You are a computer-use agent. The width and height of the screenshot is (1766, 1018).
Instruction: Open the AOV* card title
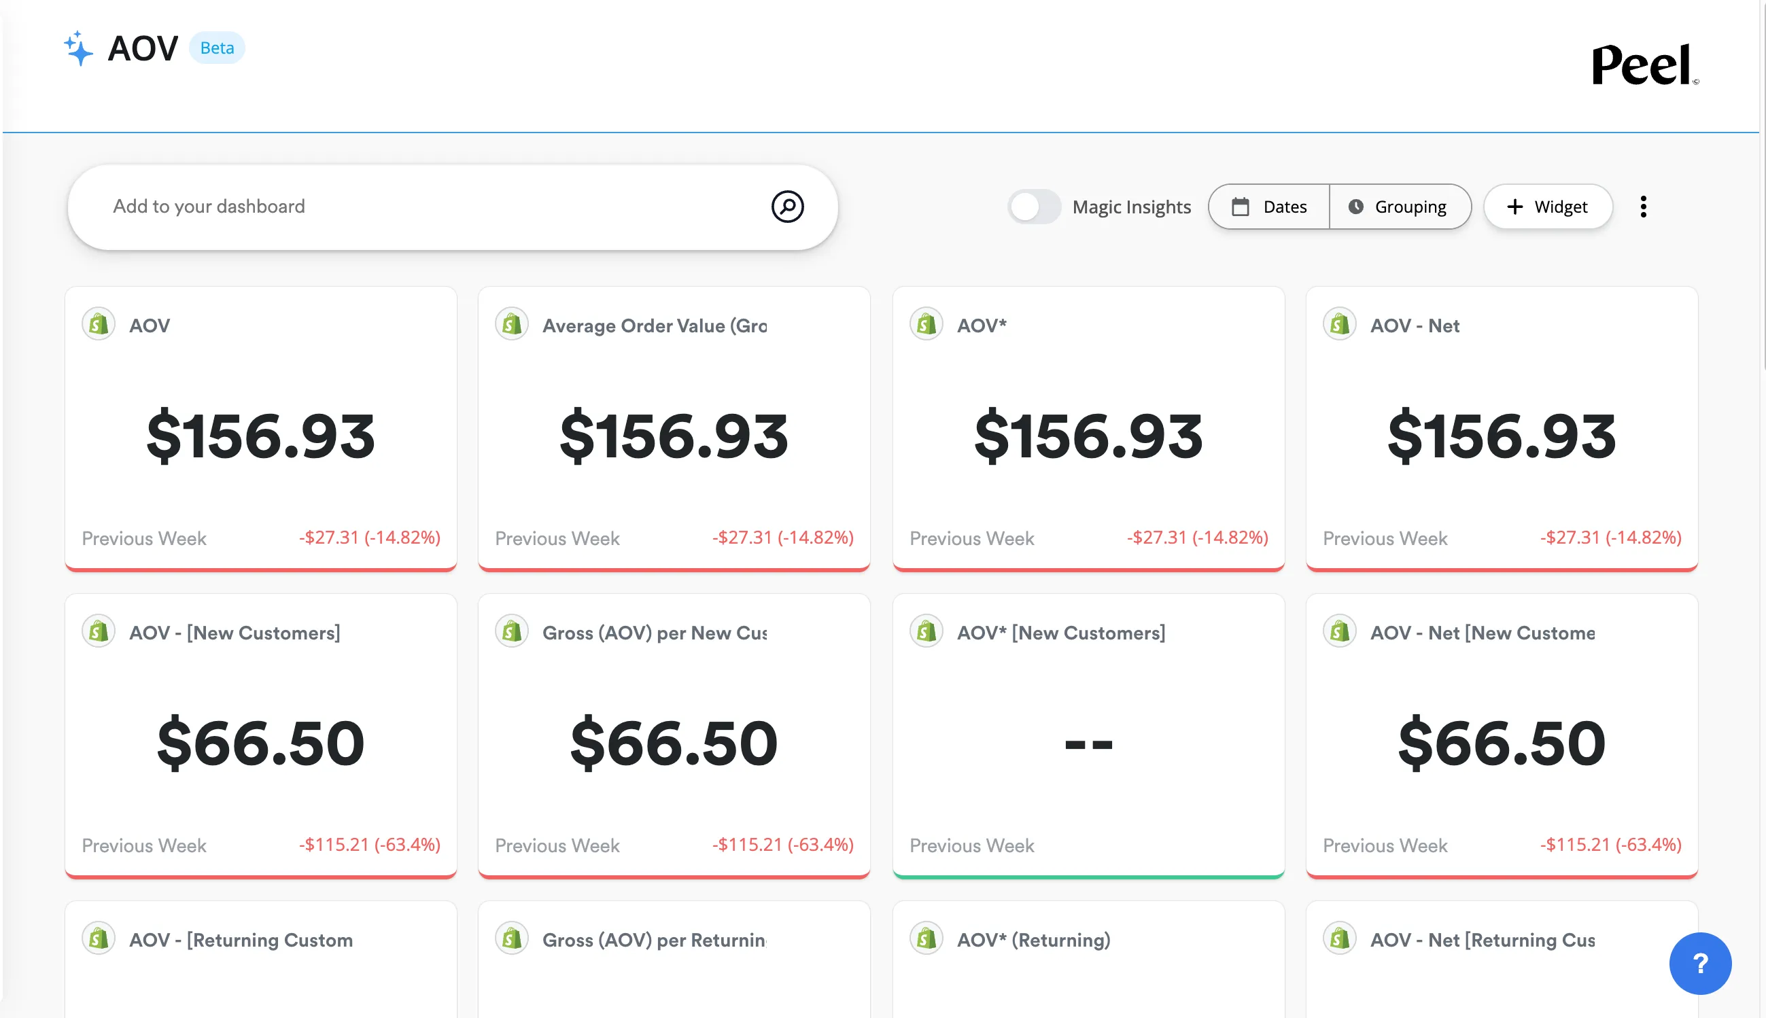982,325
